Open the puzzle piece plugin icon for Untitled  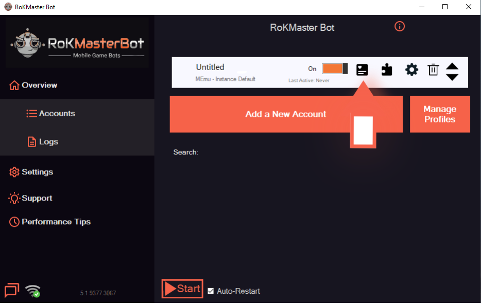coord(387,69)
